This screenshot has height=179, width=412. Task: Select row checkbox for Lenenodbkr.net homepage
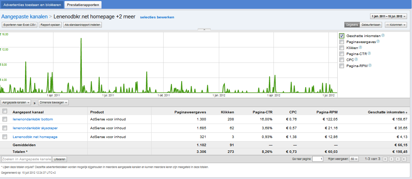tap(5, 137)
